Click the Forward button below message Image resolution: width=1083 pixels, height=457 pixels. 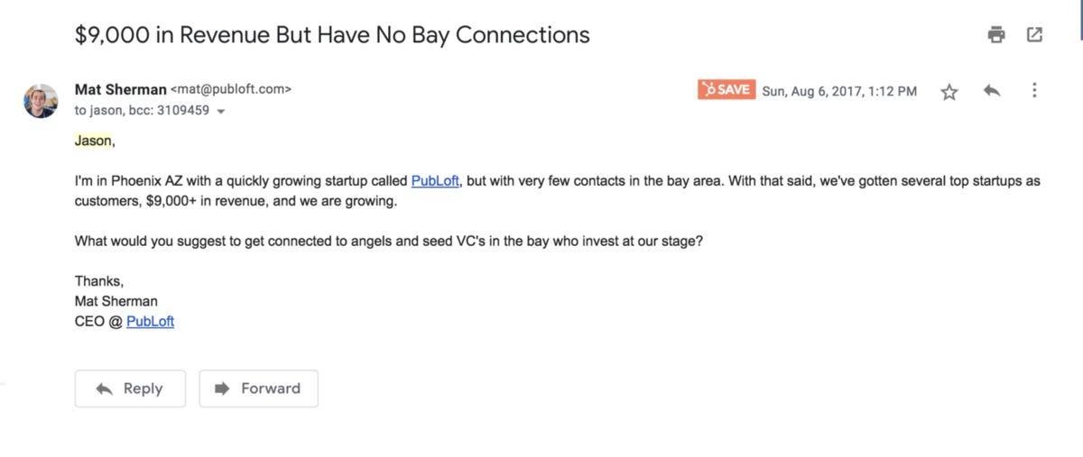[258, 388]
